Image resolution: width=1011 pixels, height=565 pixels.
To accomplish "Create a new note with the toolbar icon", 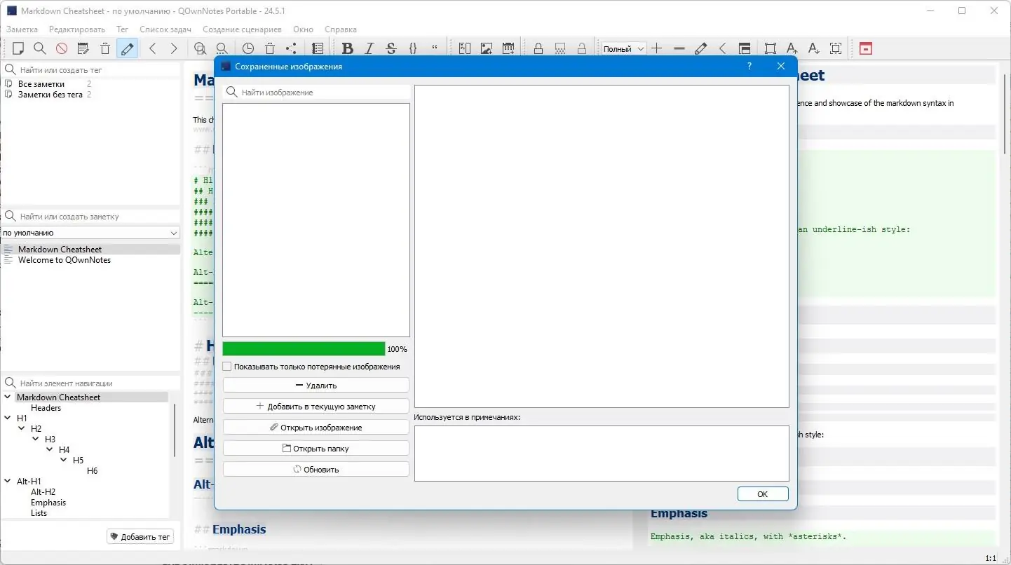I will [18, 48].
